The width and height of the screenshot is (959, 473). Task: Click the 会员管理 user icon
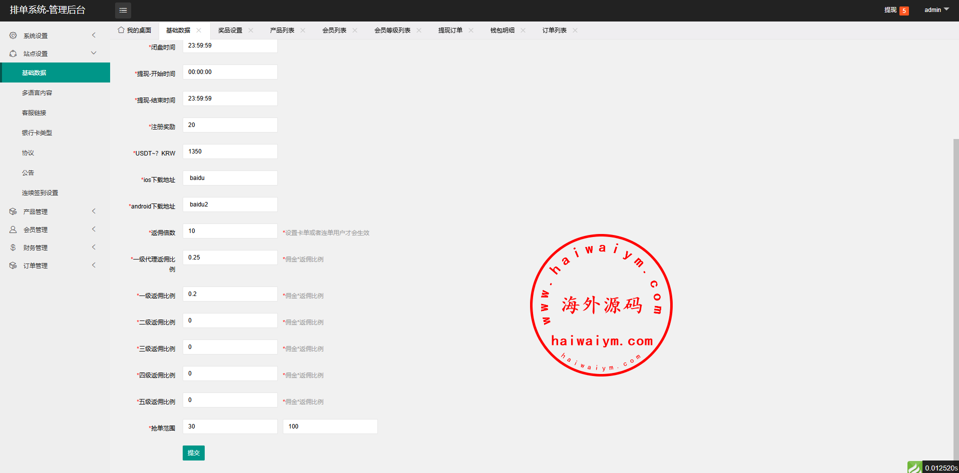coord(13,229)
